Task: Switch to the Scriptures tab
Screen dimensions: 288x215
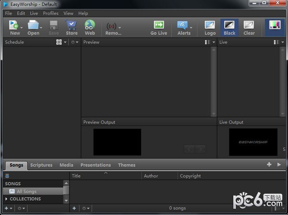Action: (41, 165)
